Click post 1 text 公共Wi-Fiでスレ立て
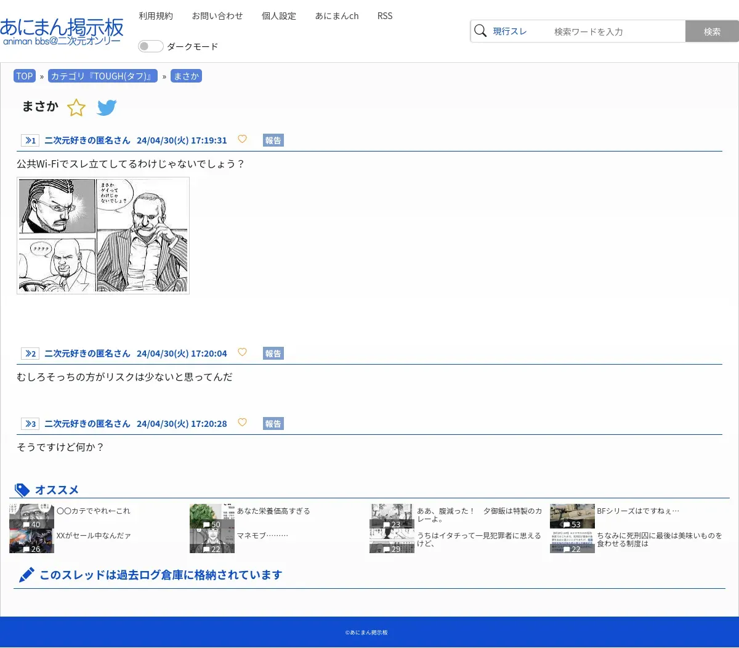 point(131,164)
